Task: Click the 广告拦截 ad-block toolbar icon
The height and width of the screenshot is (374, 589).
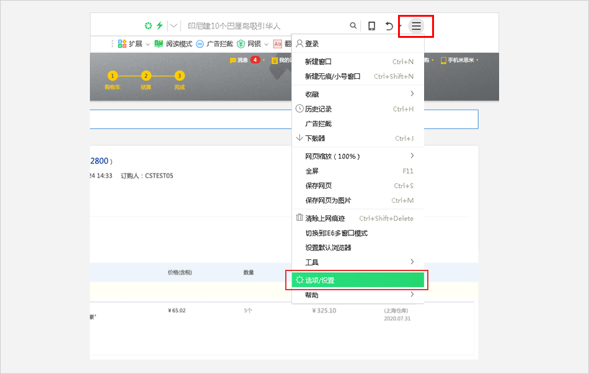Action: [x=212, y=44]
